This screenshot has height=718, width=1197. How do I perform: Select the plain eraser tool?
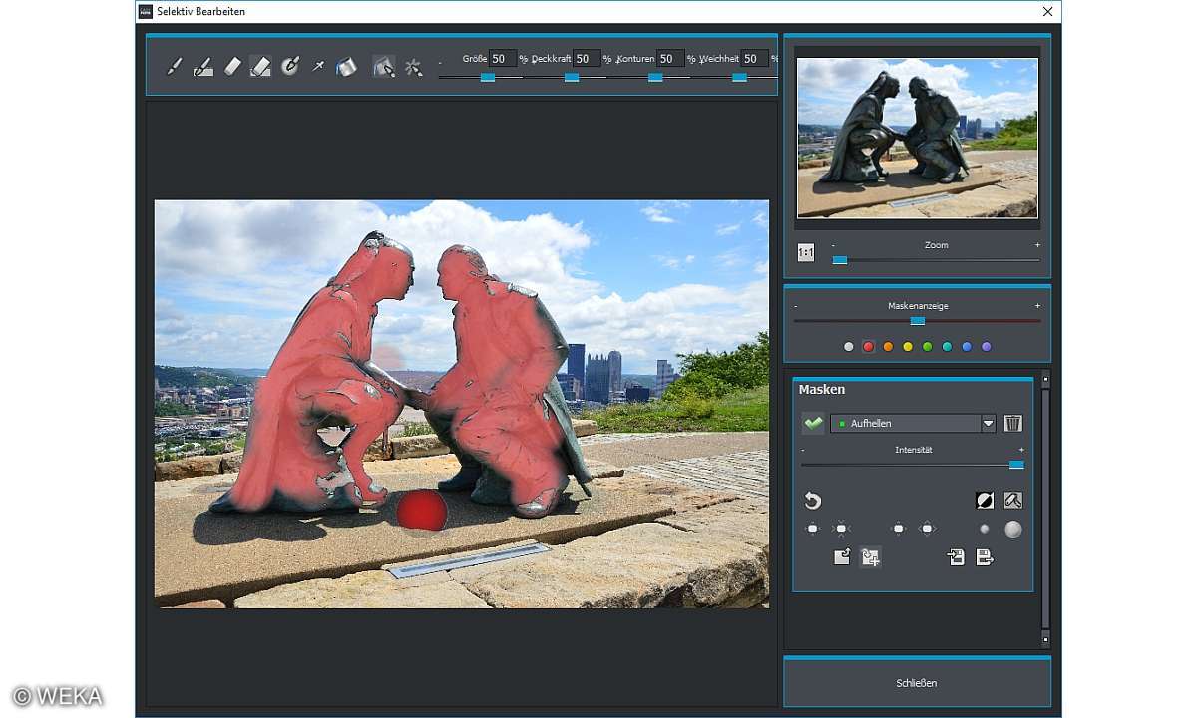click(232, 67)
